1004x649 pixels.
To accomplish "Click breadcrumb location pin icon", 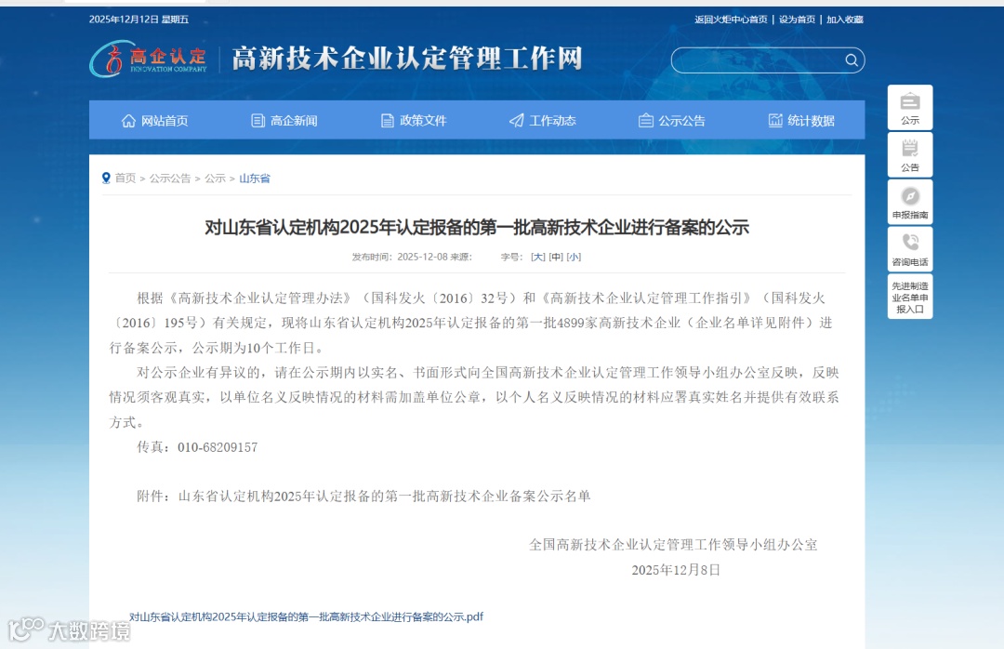I will click(x=106, y=179).
